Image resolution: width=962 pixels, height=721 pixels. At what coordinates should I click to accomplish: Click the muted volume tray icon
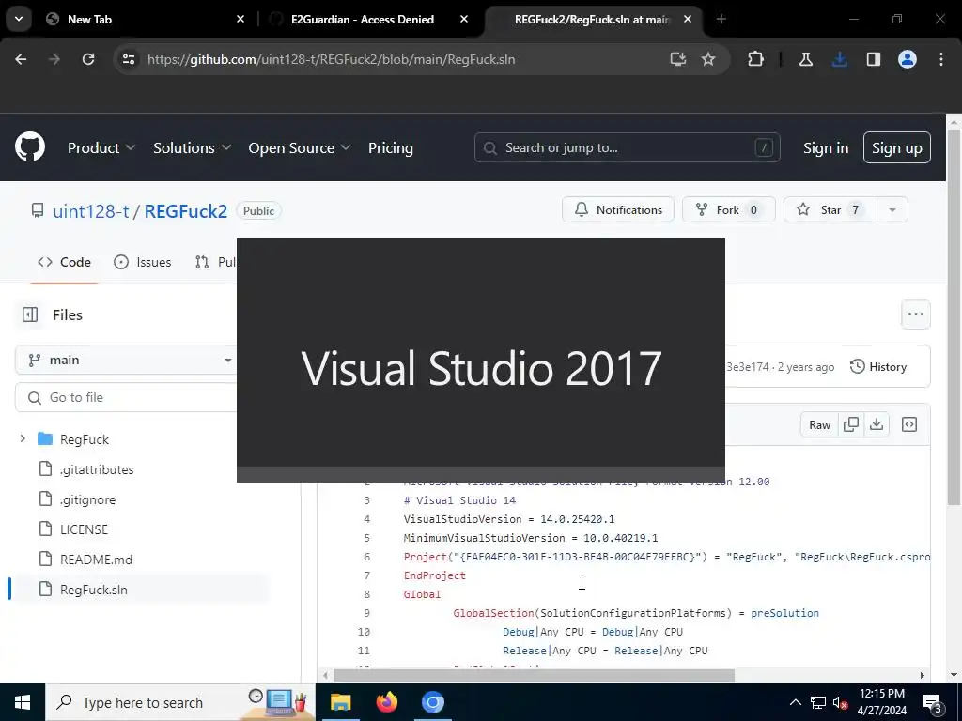[x=841, y=702]
